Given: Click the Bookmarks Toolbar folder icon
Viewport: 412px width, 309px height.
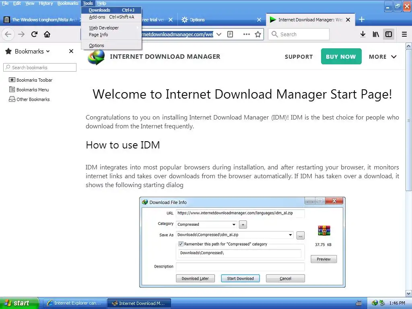Looking at the screenshot, I should [x=12, y=80].
